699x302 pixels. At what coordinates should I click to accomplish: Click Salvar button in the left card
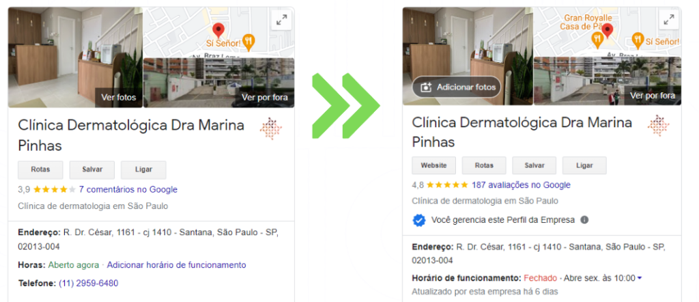92,169
